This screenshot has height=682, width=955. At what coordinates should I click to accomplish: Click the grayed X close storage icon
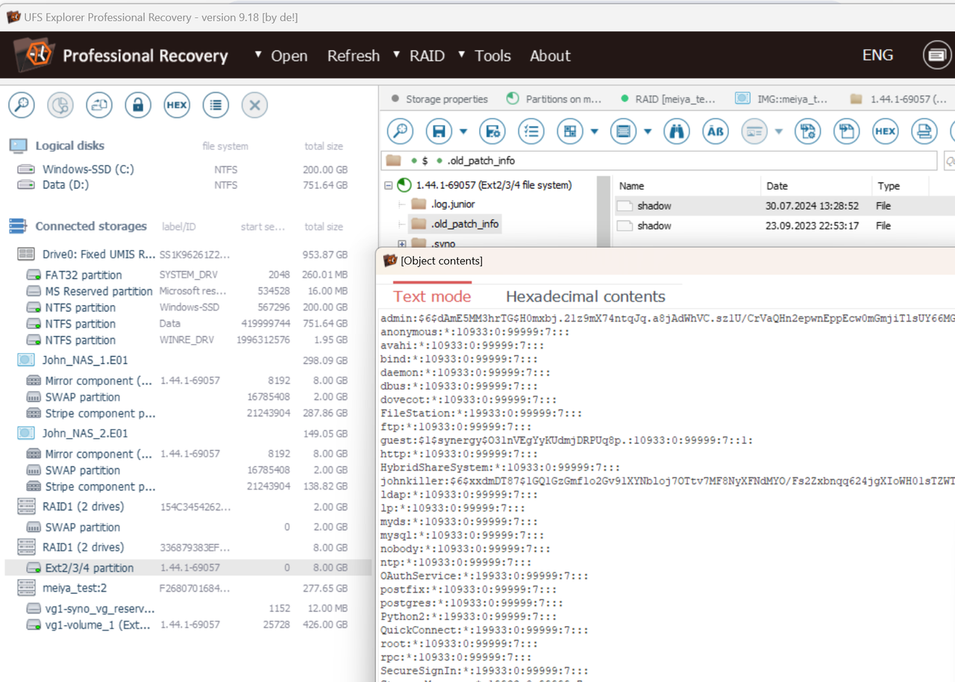pyautogui.click(x=254, y=105)
